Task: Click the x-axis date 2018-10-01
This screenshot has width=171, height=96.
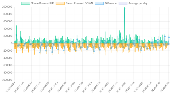Action: [147, 87]
